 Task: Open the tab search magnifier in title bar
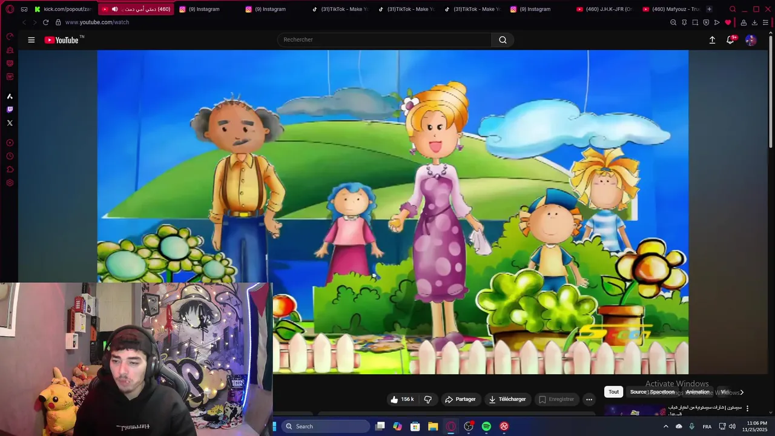coord(733,9)
